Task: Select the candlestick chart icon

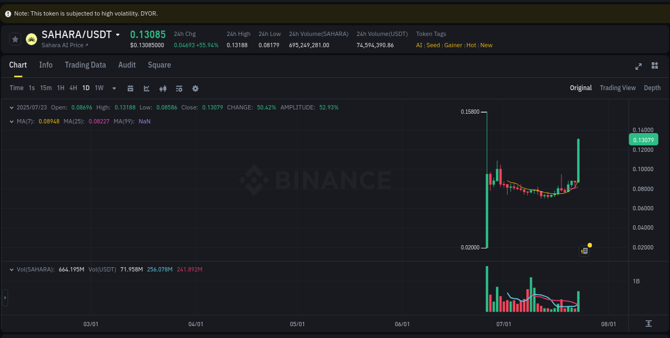Action: pyautogui.click(x=163, y=88)
